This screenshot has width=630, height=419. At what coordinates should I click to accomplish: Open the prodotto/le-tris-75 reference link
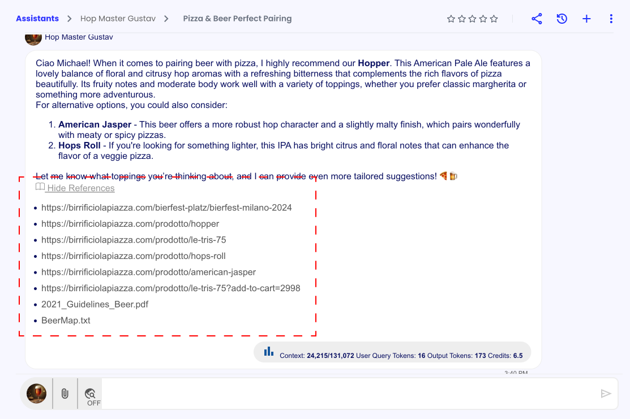(x=134, y=240)
